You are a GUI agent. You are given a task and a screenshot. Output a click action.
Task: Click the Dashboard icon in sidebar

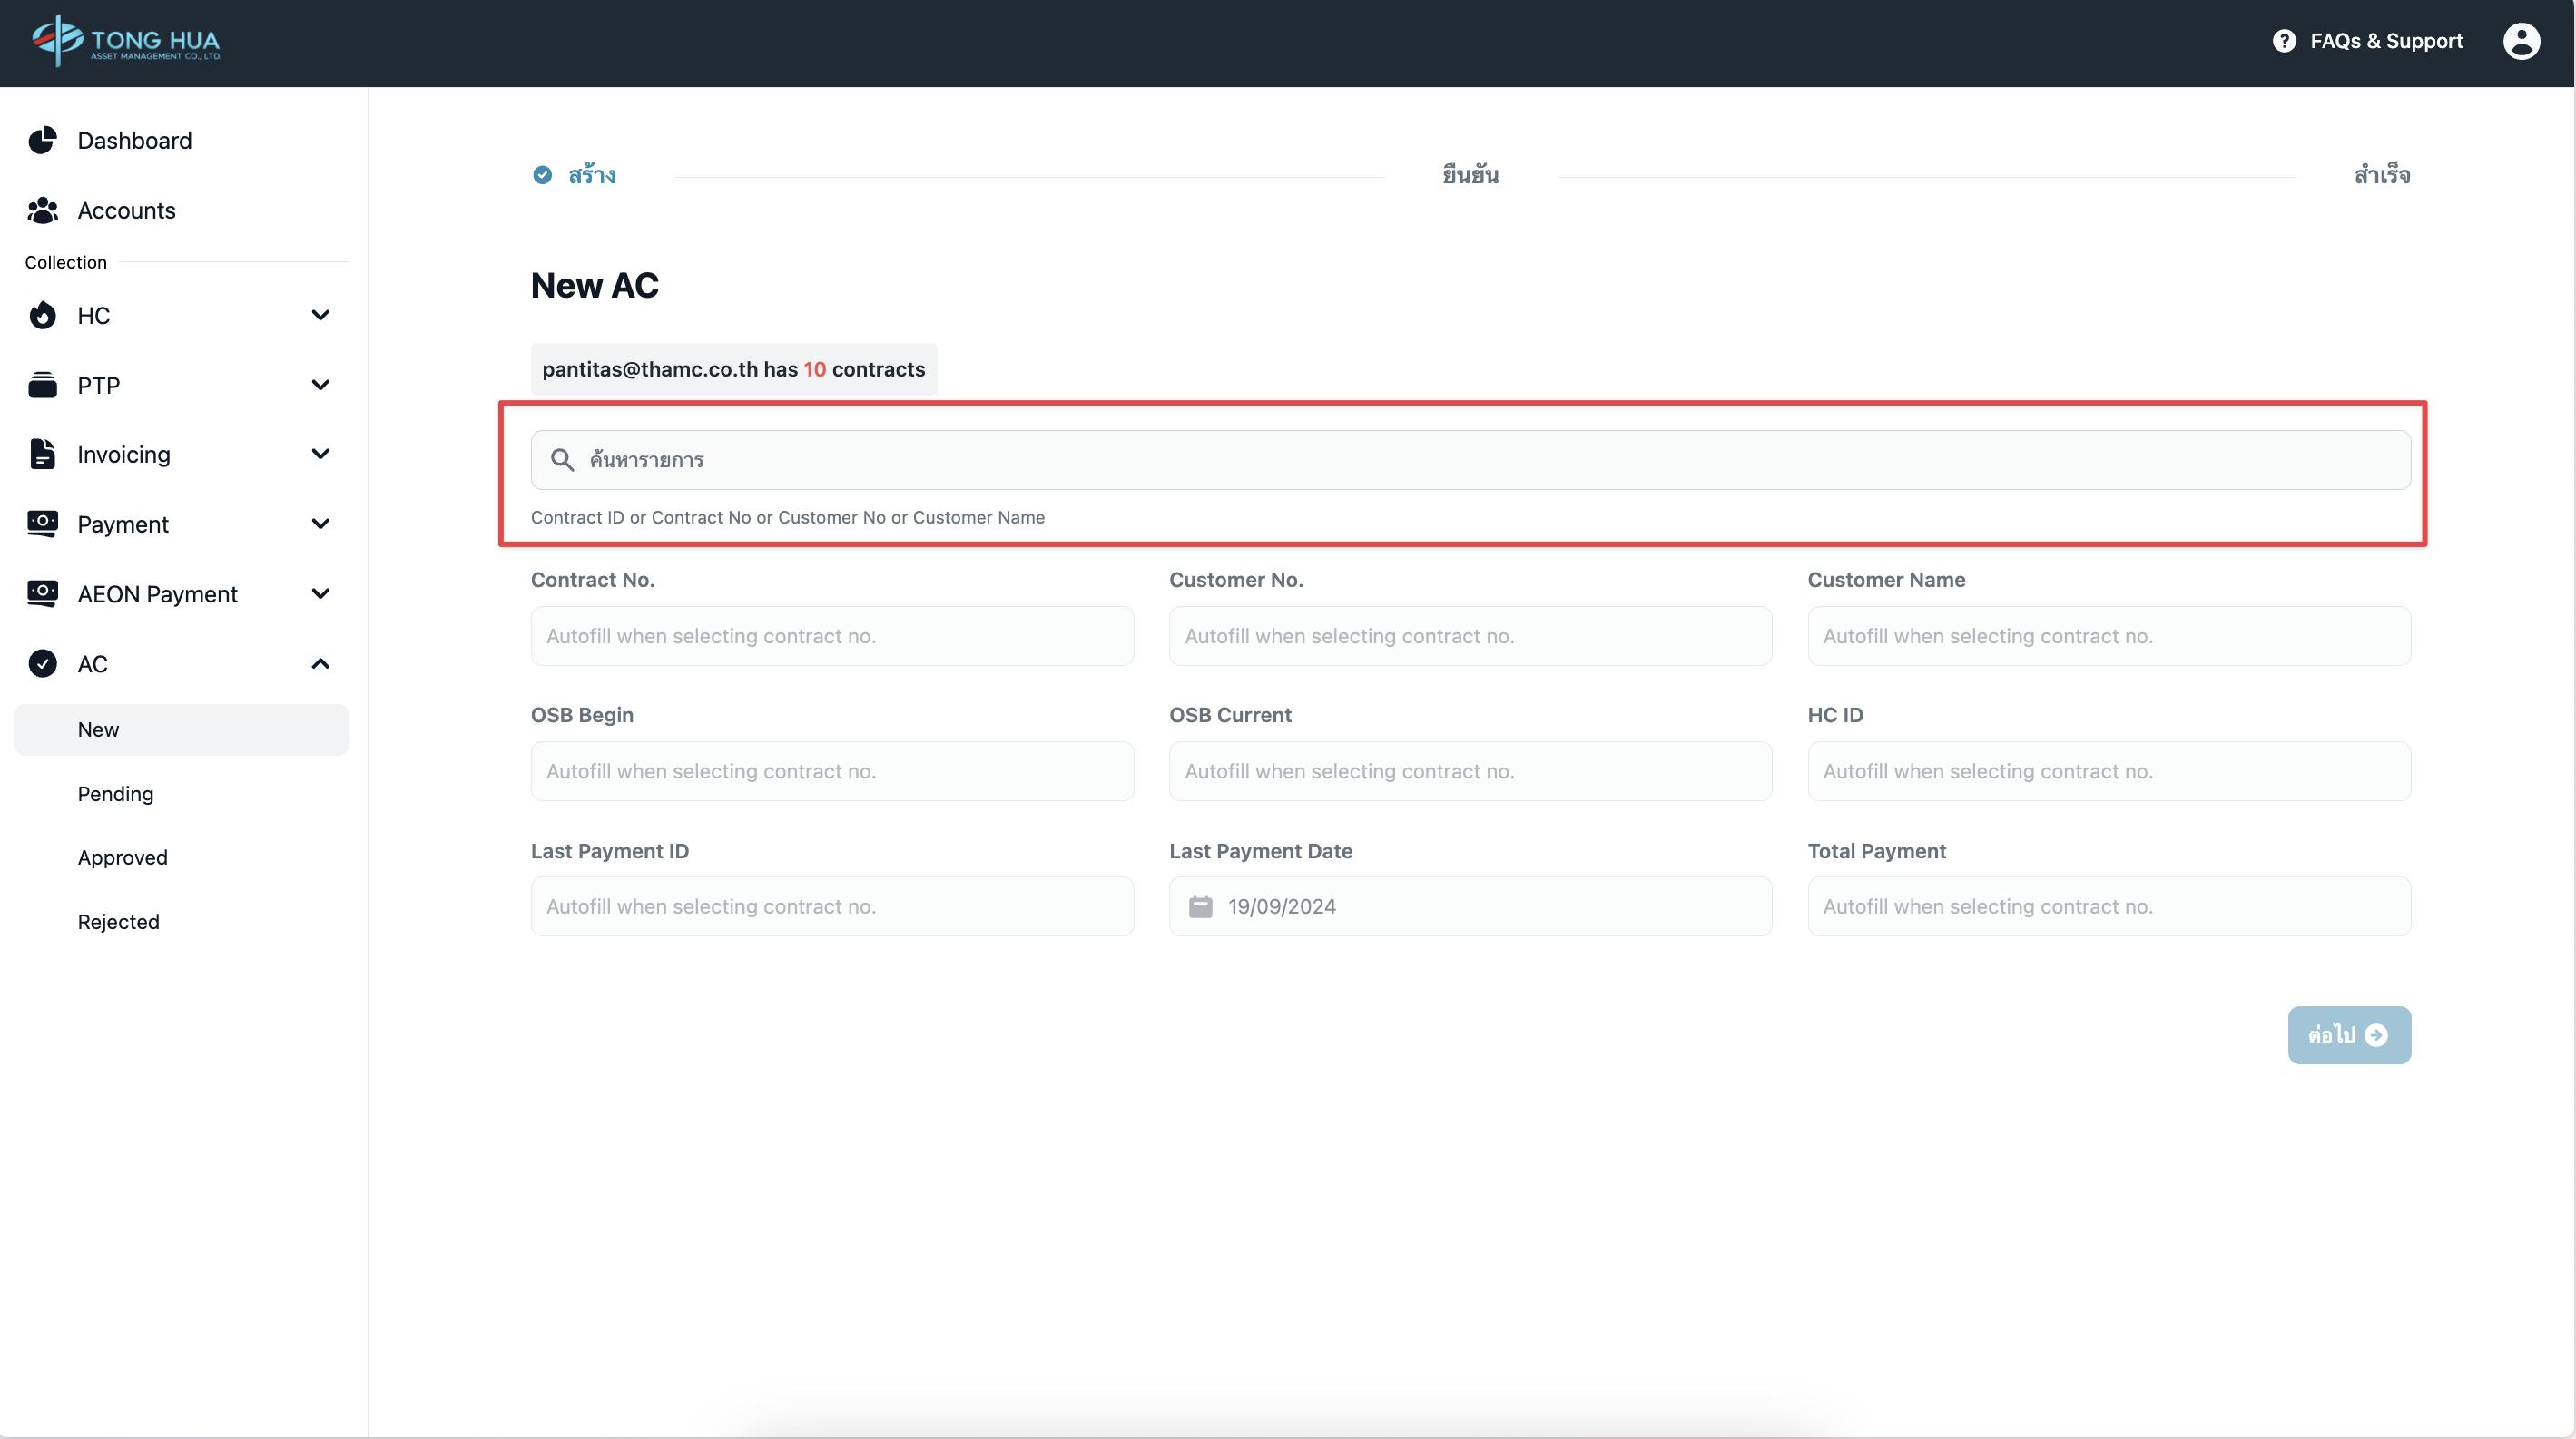tap(43, 140)
